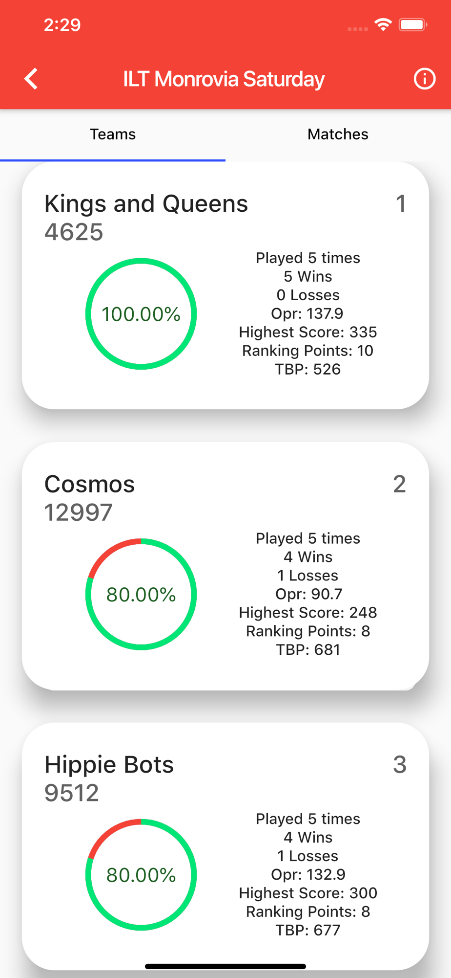Open the Cosmos team name

89,484
